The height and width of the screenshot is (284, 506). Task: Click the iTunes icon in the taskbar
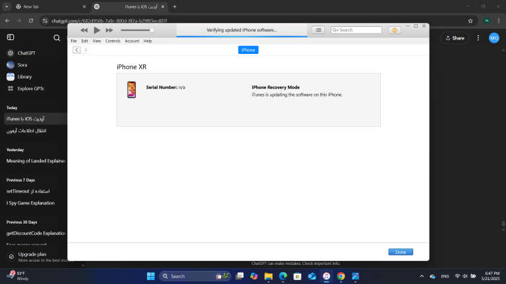(x=326, y=276)
